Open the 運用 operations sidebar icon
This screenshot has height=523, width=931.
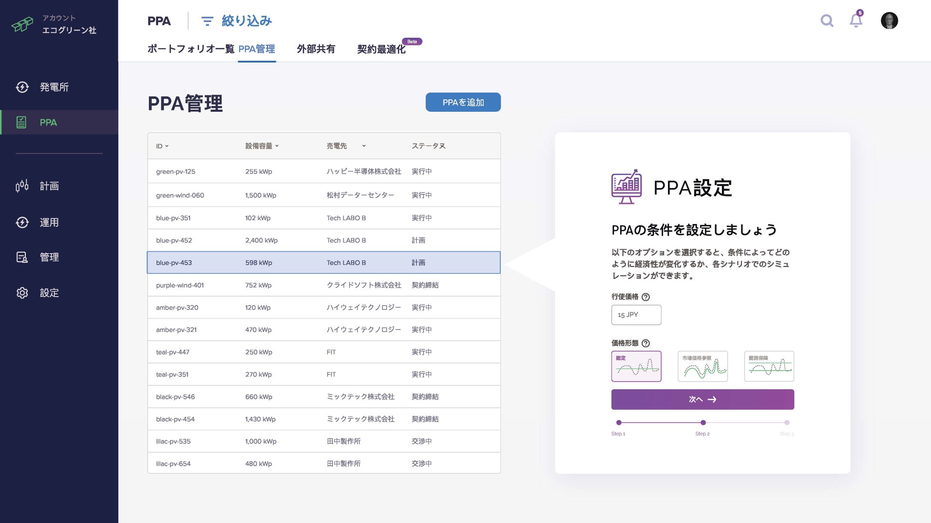click(x=22, y=222)
